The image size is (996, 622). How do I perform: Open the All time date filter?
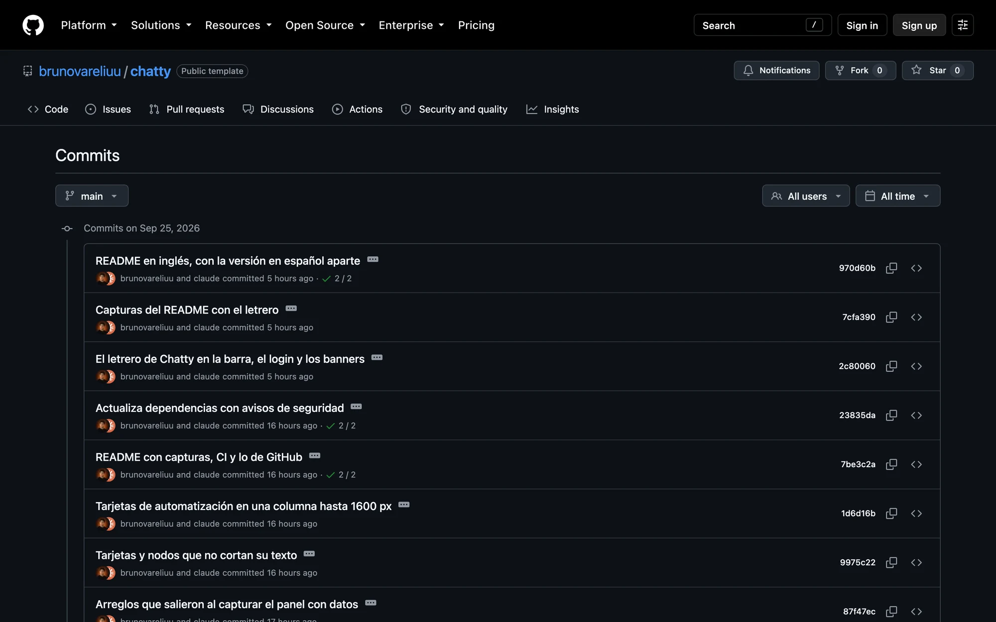(898, 196)
